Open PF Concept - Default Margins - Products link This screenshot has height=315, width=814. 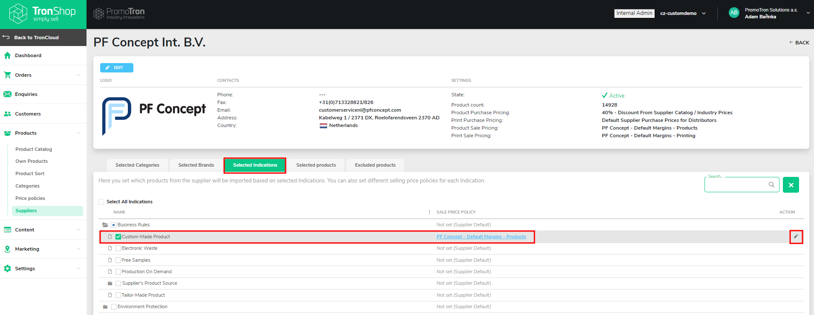(x=481, y=237)
